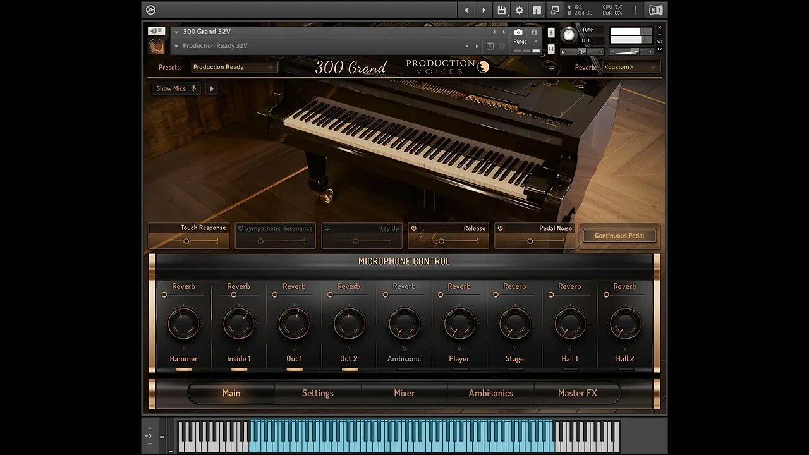Go to next item with top-bar right arrow
809x455 pixels.
click(x=484, y=10)
